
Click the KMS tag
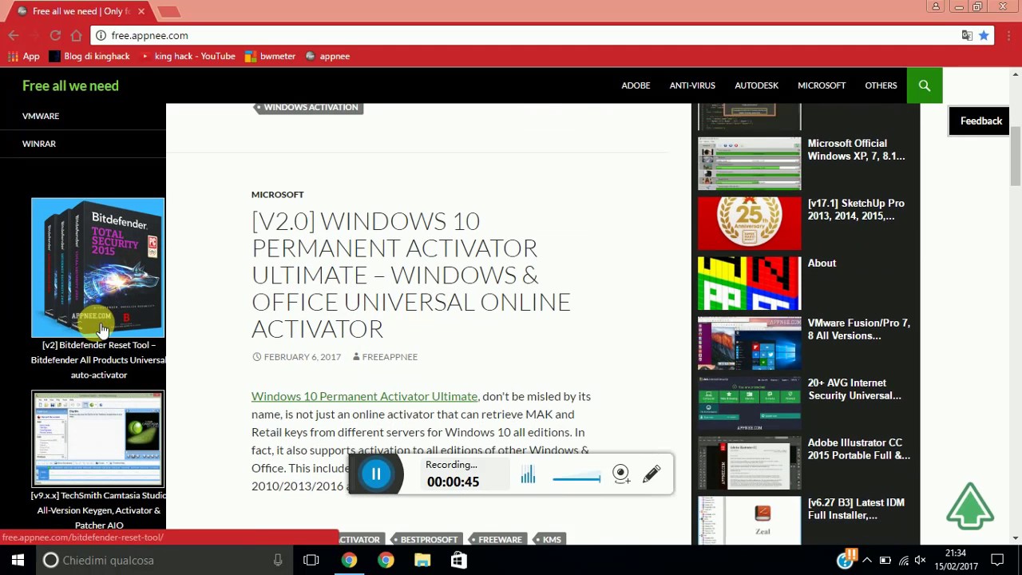point(549,539)
